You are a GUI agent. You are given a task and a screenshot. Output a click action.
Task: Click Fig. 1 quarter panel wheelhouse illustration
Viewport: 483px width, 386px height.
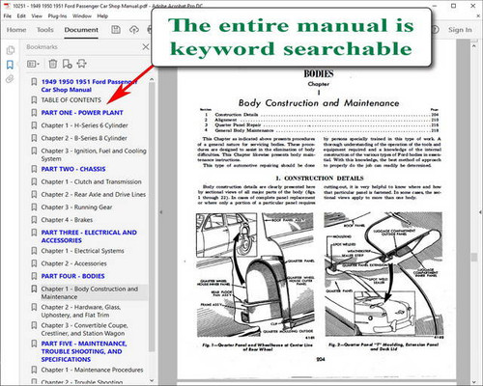(255, 274)
